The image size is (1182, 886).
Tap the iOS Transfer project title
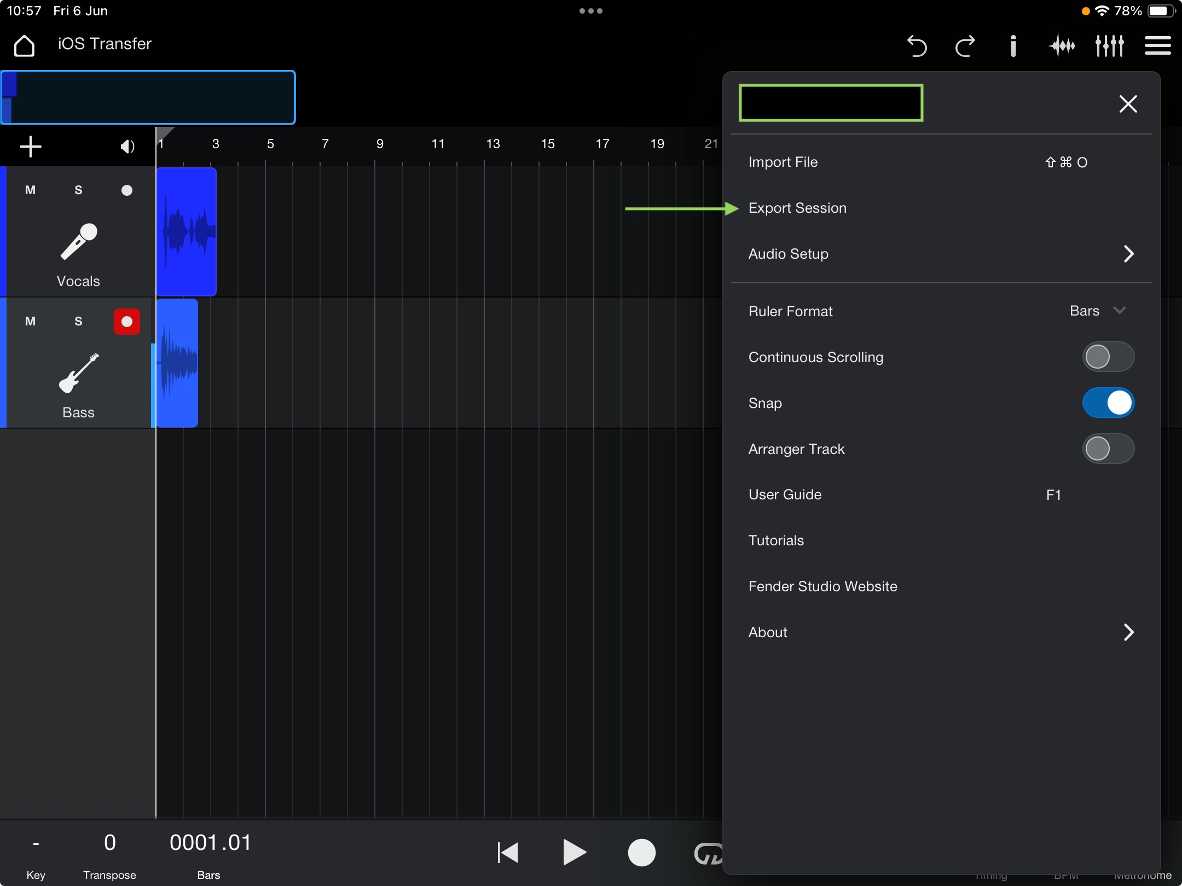105,44
